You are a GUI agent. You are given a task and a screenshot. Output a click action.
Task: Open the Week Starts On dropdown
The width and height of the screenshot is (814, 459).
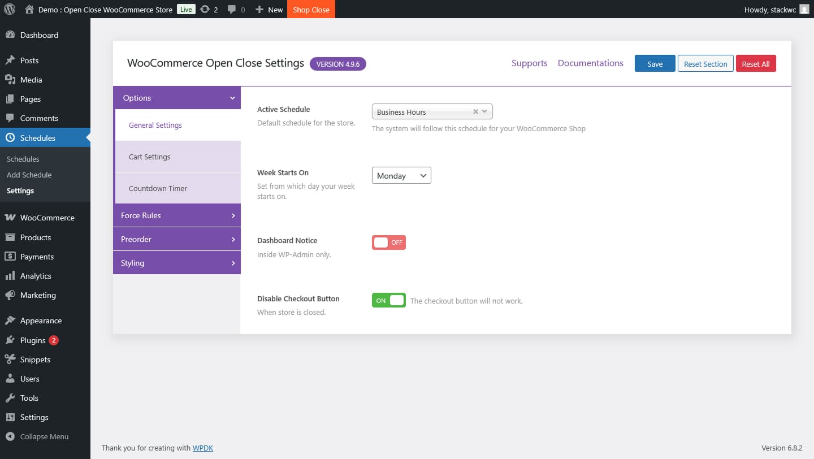point(401,175)
